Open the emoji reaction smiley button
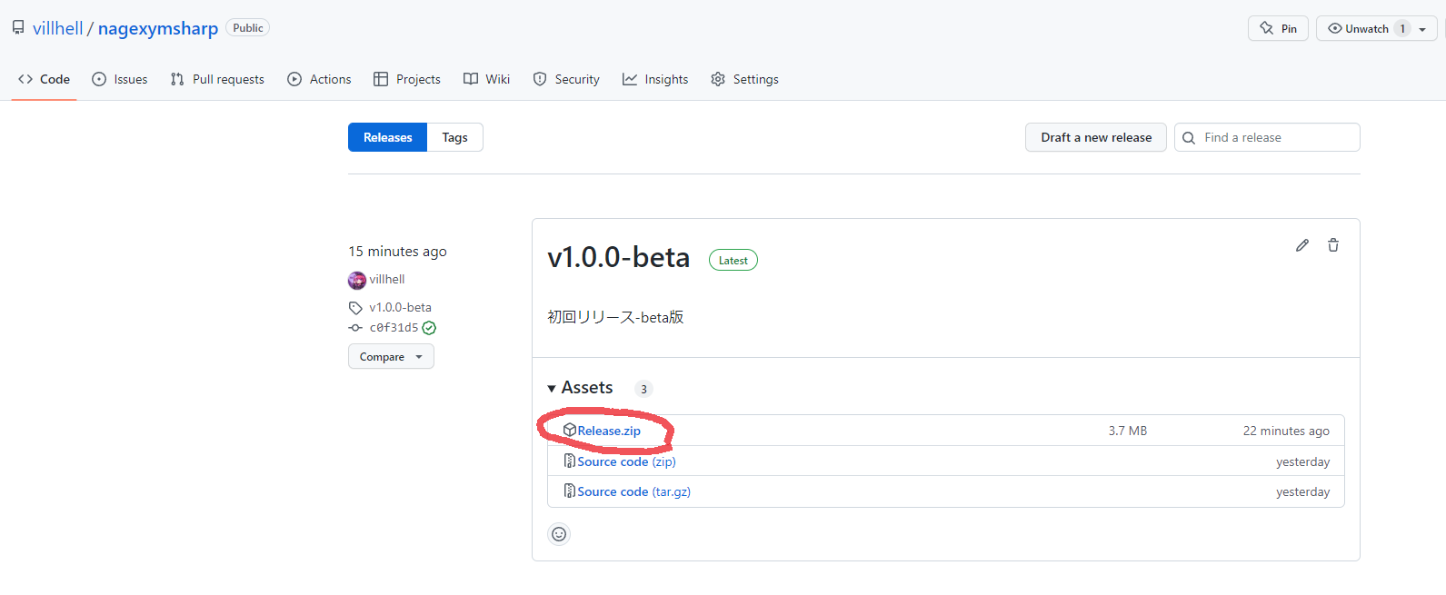This screenshot has height=595, width=1446. pos(559,534)
